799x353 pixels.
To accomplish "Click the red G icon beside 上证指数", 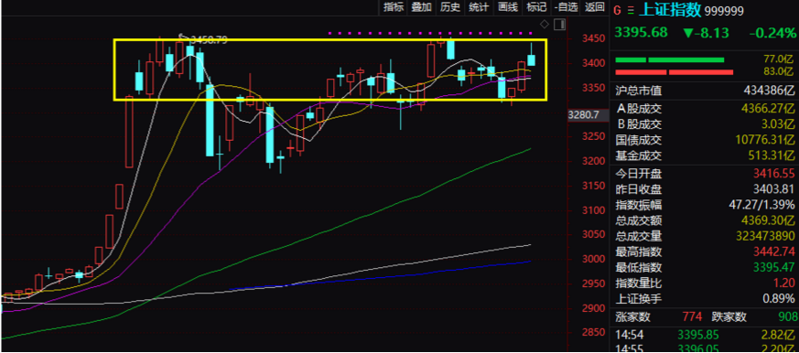I will click(618, 10).
